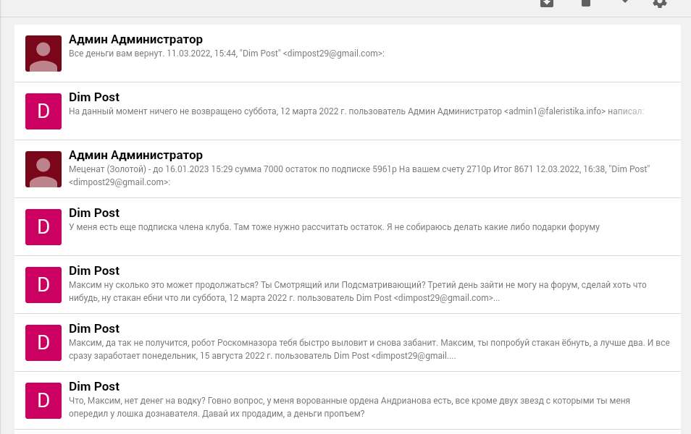The height and width of the screenshot is (434, 691).
Task: Click avatar of first Админ Администратор message
Action: click(43, 54)
